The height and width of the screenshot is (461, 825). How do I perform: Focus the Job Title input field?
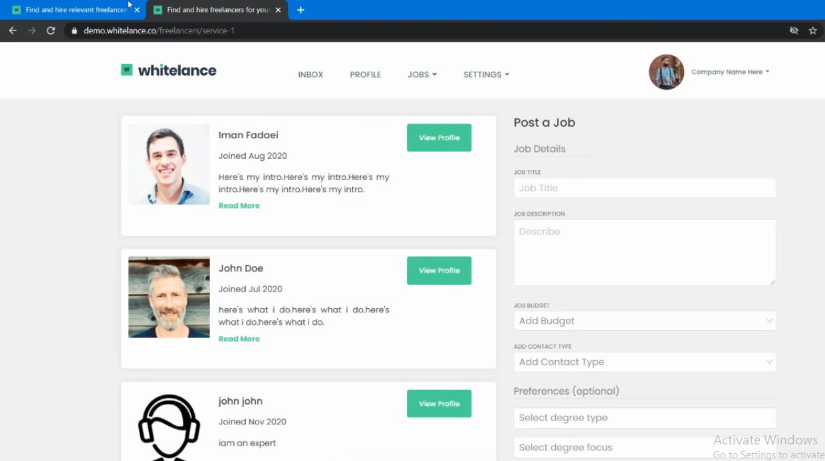click(x=645, y=188)
